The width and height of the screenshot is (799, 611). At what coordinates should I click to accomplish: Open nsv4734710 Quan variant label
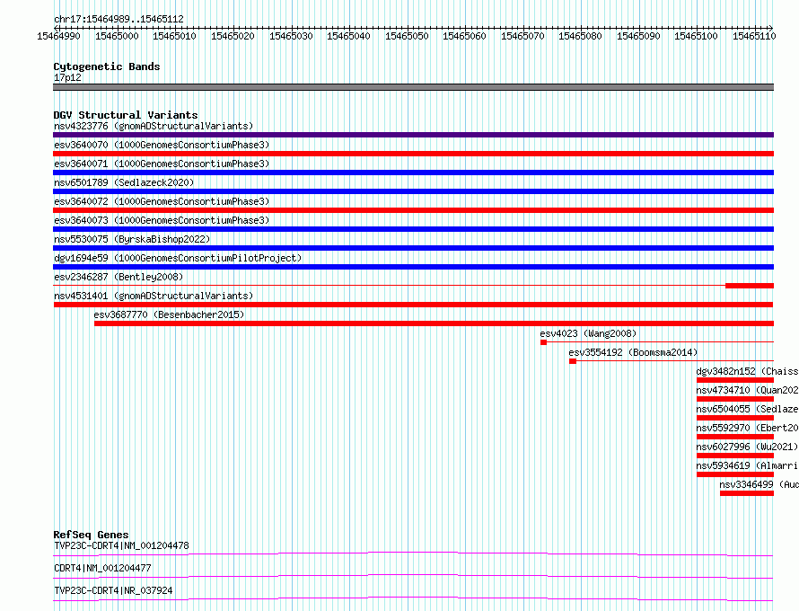coord(747,390)
